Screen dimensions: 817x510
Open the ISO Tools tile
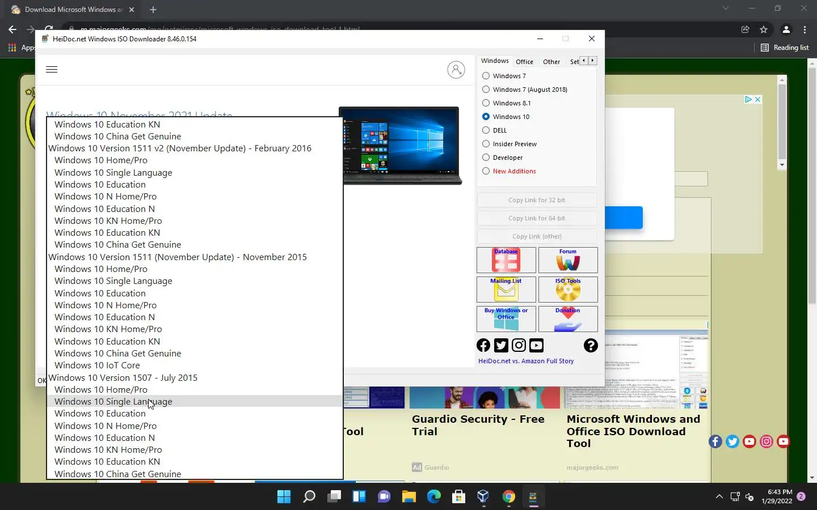[x=568, y=290]
